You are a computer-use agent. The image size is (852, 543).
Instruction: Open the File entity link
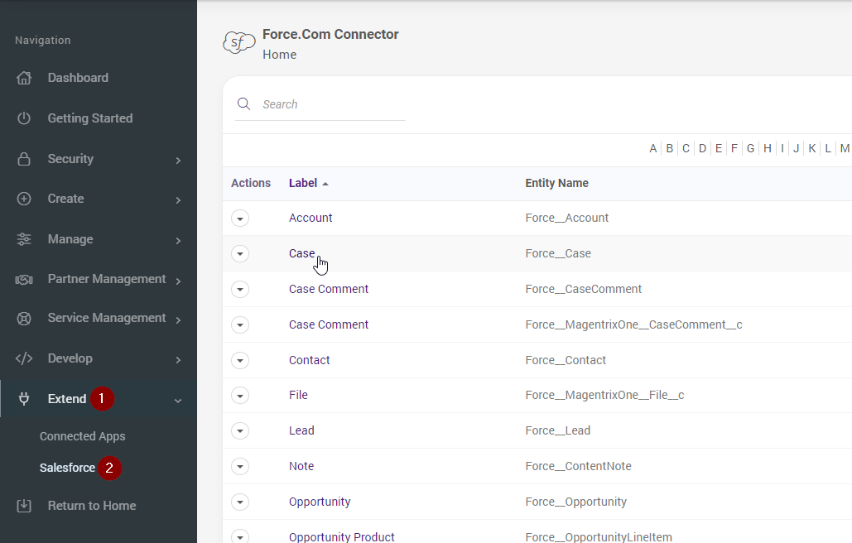[298, 395]
